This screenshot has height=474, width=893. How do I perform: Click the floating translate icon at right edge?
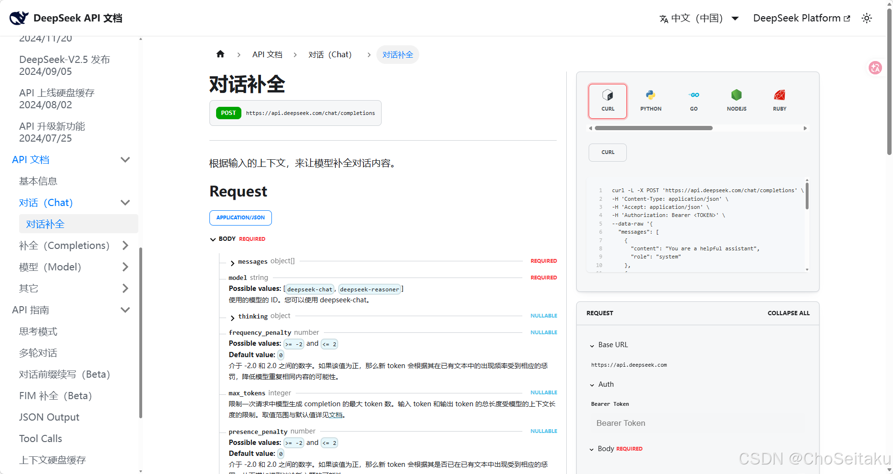[x=875, y=68]
